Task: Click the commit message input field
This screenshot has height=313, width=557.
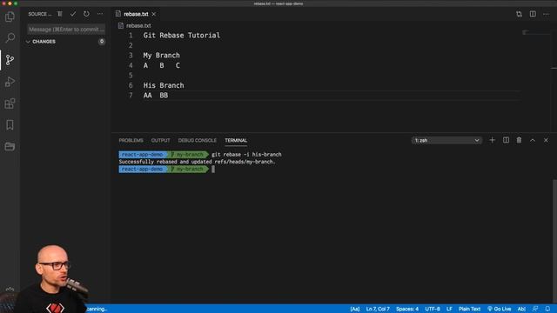Action: [66, 29]
